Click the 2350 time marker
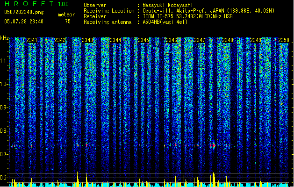Screen dimensions: 294x187 click(284, 40)
